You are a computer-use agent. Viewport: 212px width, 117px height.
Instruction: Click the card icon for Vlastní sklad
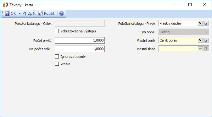[x=206, y=49]
